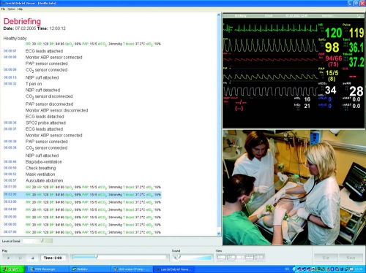Viewport: 366px width, 273px height.
Task: Click the etCO2 value 34 on the monitor
Action: click(x=331, y=91)
